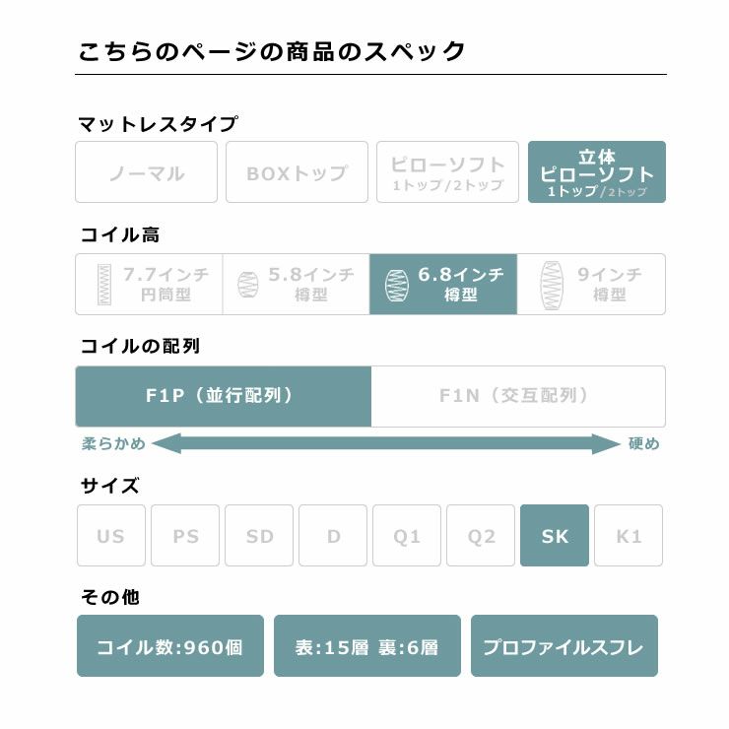Choose the Q2 size option
Image resolution: width=729 pixels, height=729 pixels.
tap(481, 536)
